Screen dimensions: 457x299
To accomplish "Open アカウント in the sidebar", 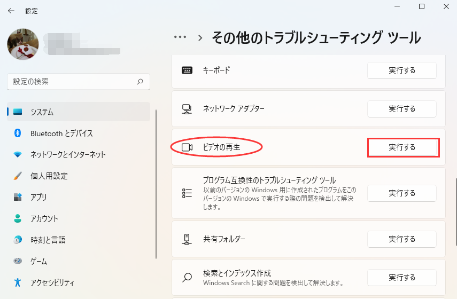I will [x=79, y=218].
